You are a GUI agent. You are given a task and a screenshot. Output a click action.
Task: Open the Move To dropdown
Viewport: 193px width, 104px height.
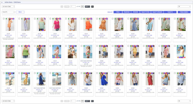(8, 12)
